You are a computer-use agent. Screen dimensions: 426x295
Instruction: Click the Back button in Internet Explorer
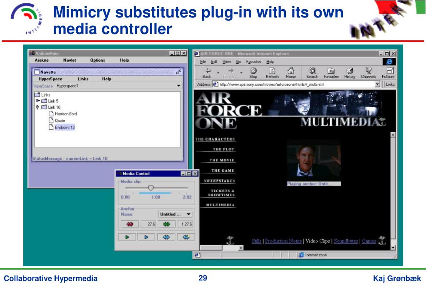pos(207,73)
